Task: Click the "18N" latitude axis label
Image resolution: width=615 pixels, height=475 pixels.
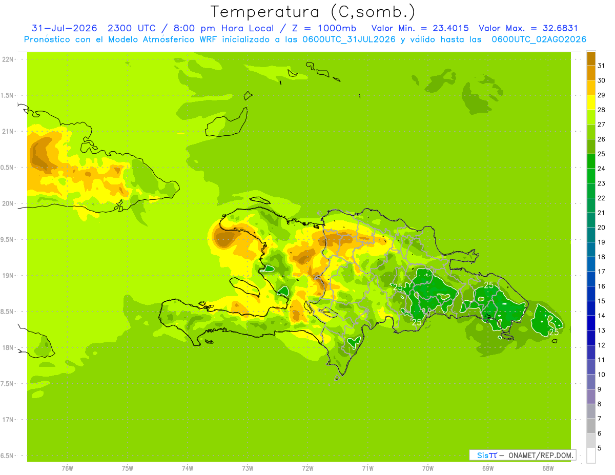Action: click(x=9, y=347)
